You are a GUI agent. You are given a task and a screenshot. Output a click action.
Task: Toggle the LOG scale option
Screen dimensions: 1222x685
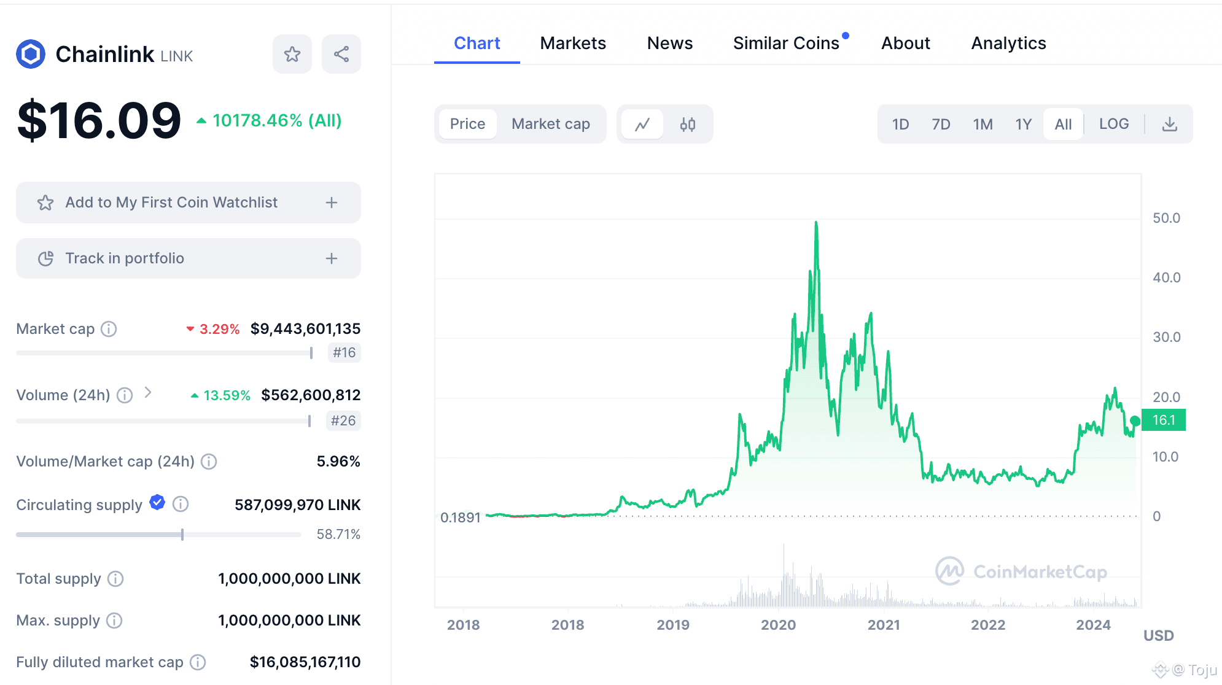coord(1114,124)
